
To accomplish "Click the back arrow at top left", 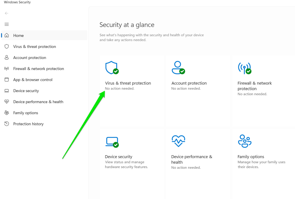I will coord(6,13).
